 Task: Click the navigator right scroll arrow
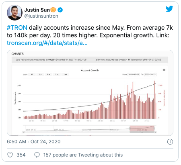155,132
